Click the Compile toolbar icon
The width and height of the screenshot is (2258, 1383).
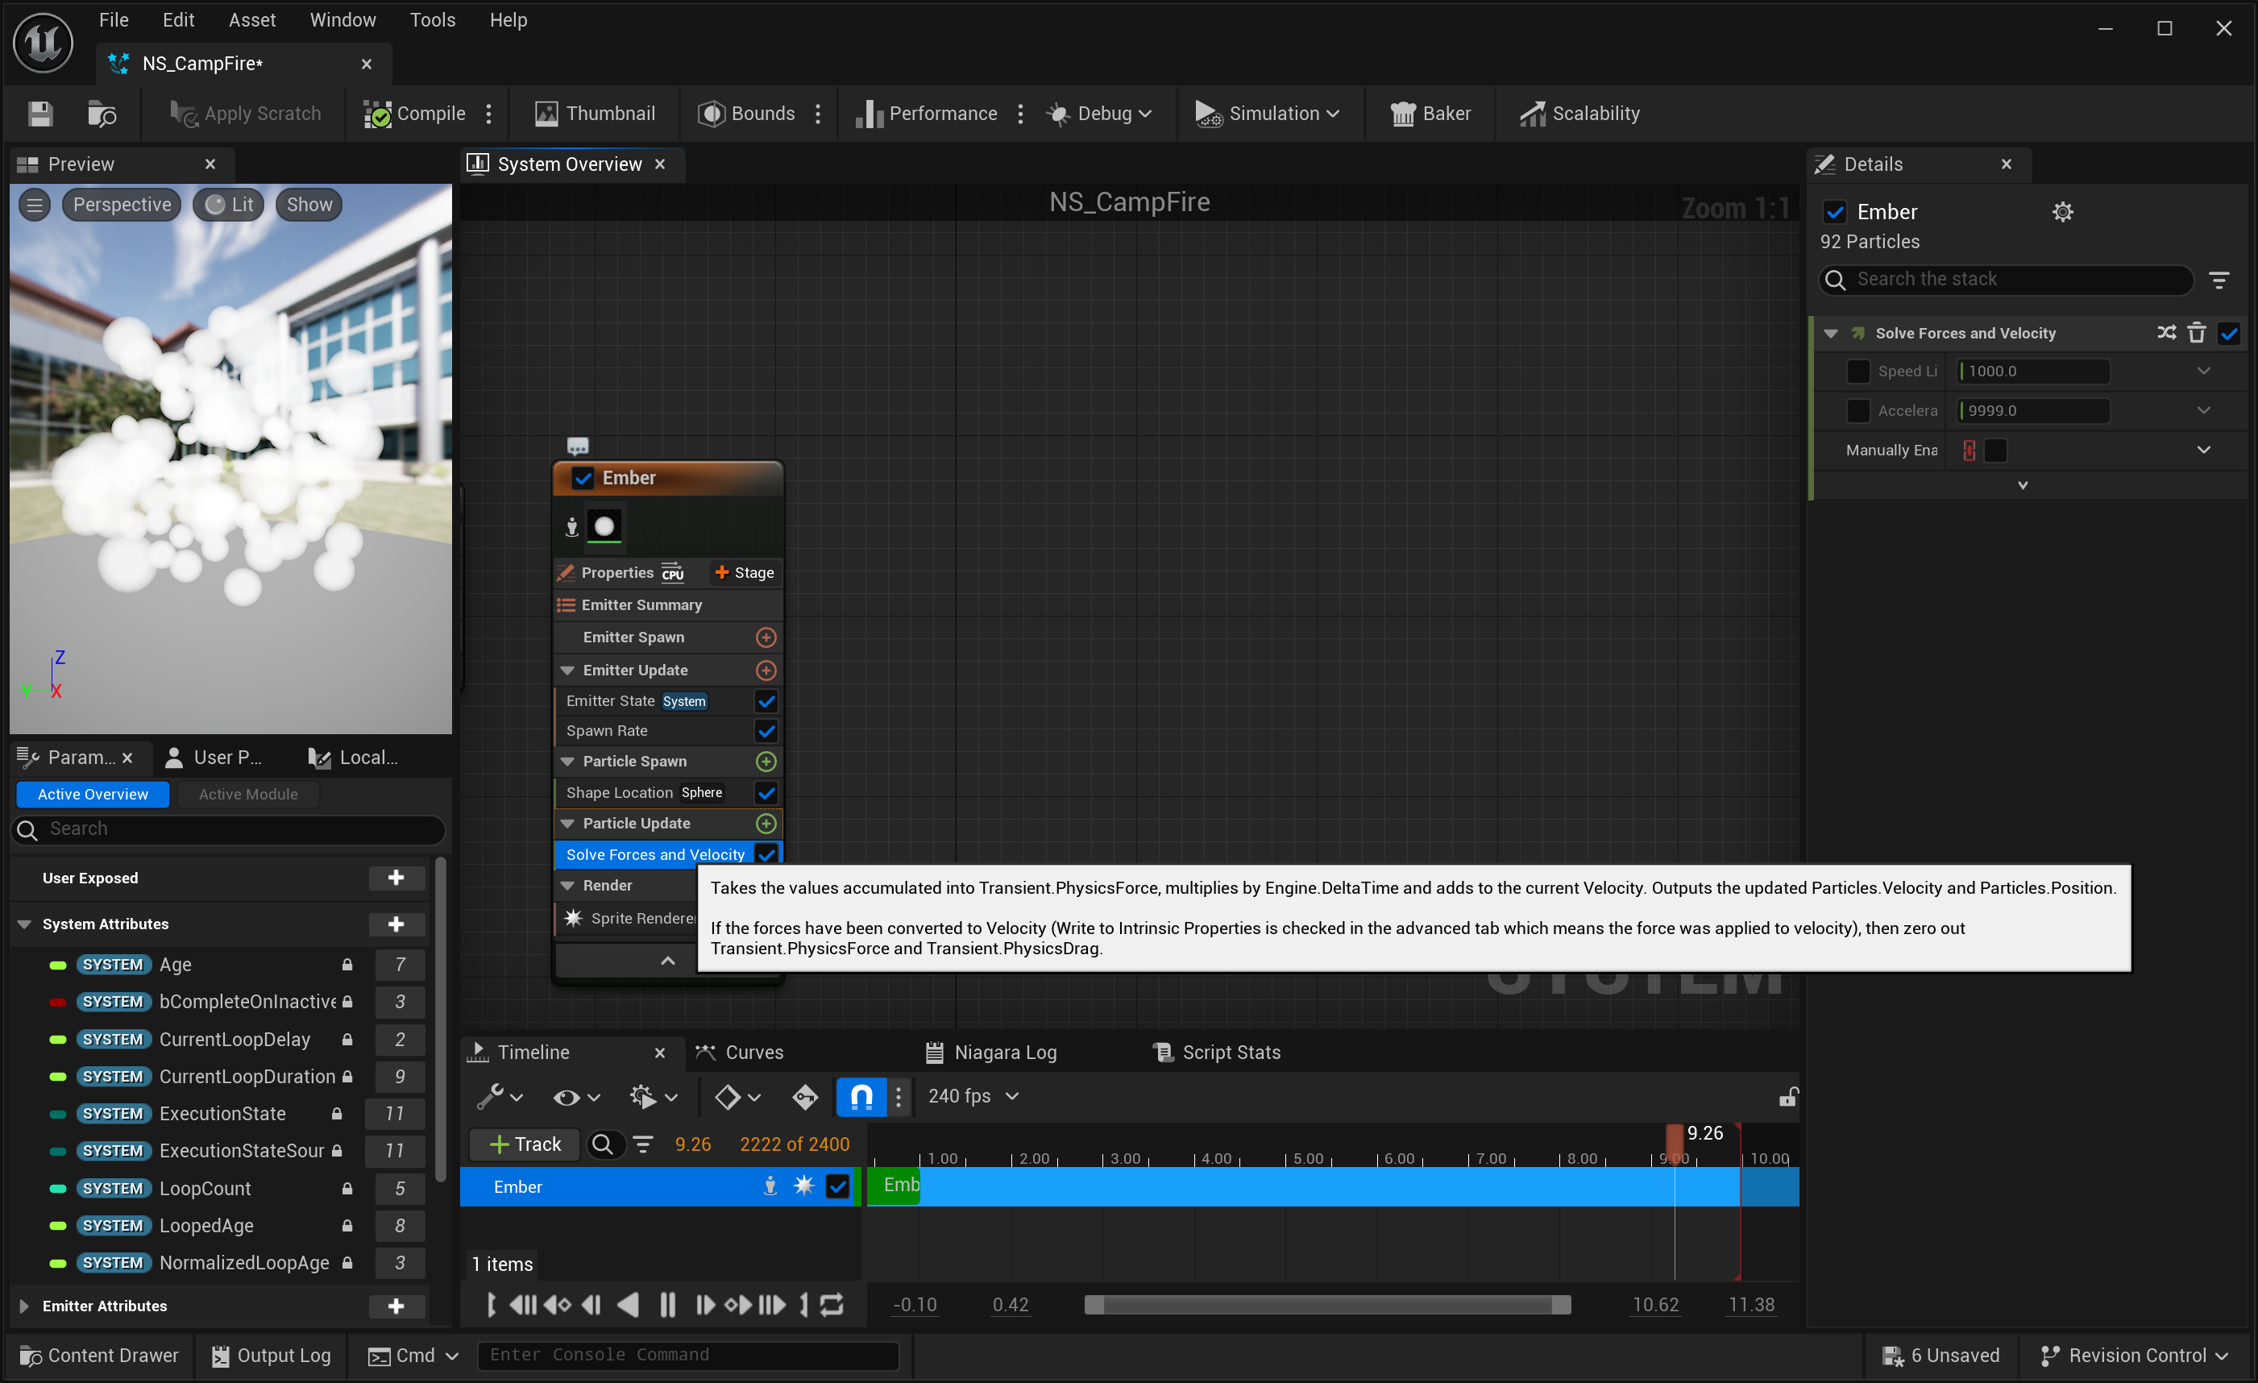[x=378, y=114]
